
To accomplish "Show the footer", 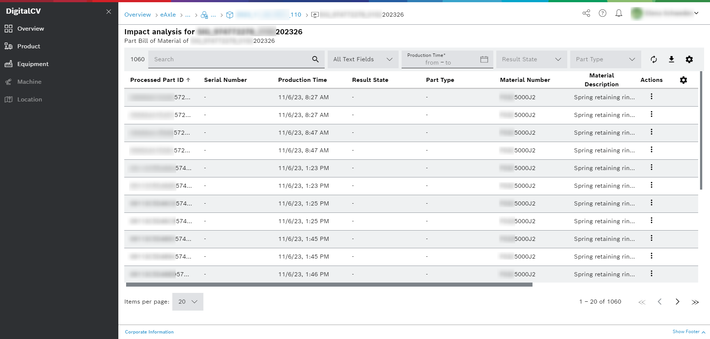I will tap(686, 332).
